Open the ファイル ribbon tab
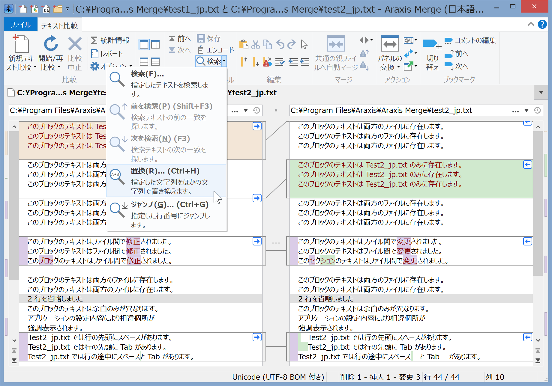Viewport: 552px width, 386px height. coord(20,25)
